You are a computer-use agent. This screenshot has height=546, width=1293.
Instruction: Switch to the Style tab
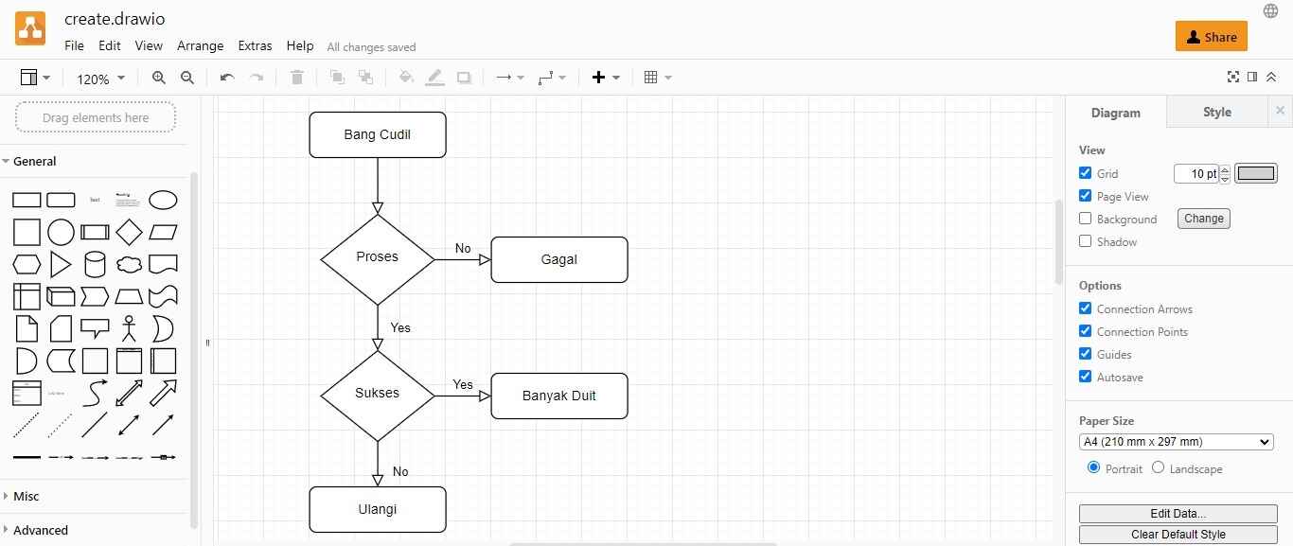(x=1217, y=112)
